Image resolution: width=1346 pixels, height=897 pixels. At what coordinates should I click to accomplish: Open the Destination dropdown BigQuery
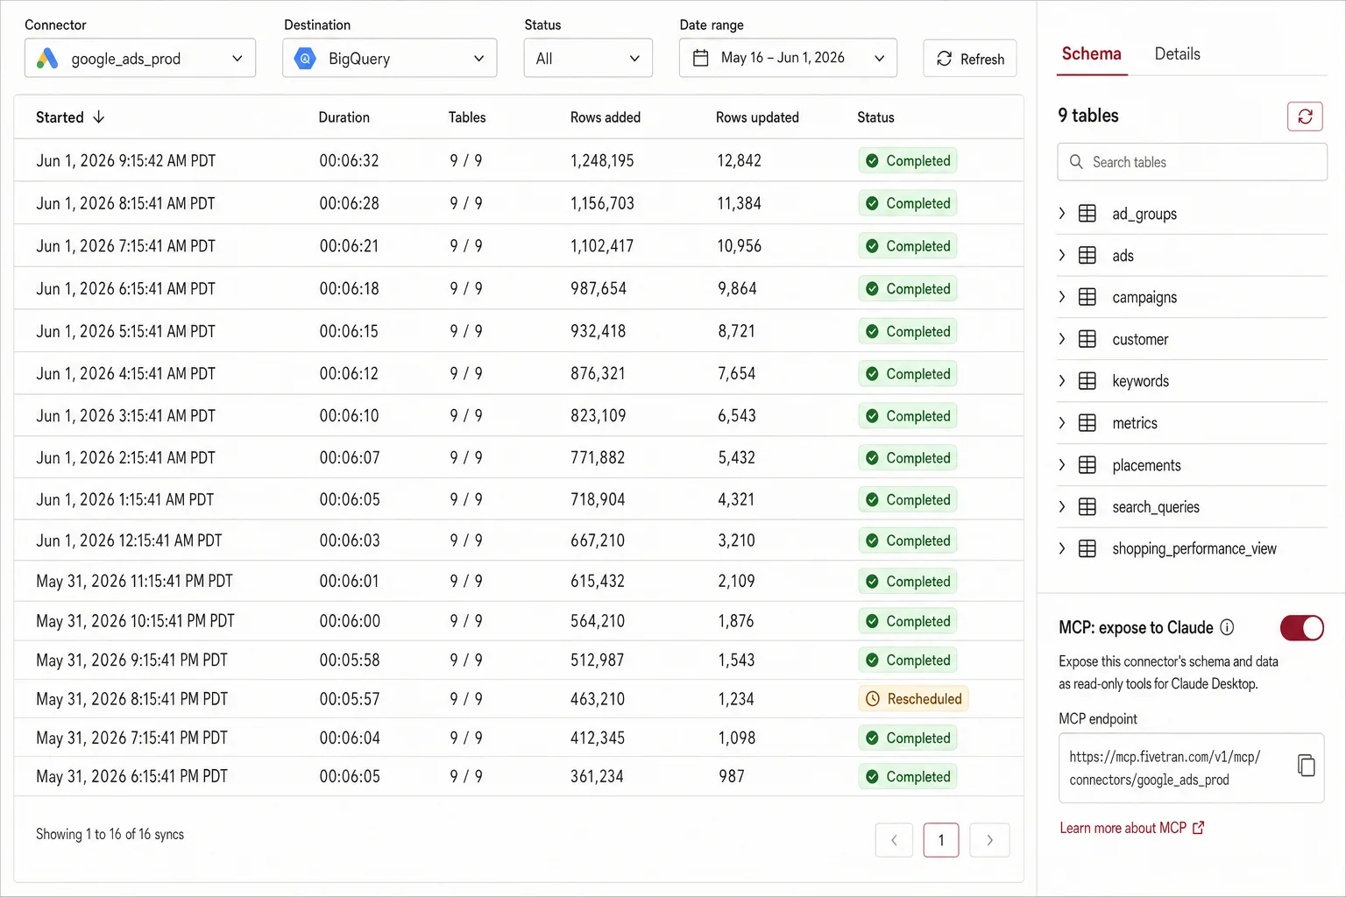pyautogui.click(x=390, y=58)
